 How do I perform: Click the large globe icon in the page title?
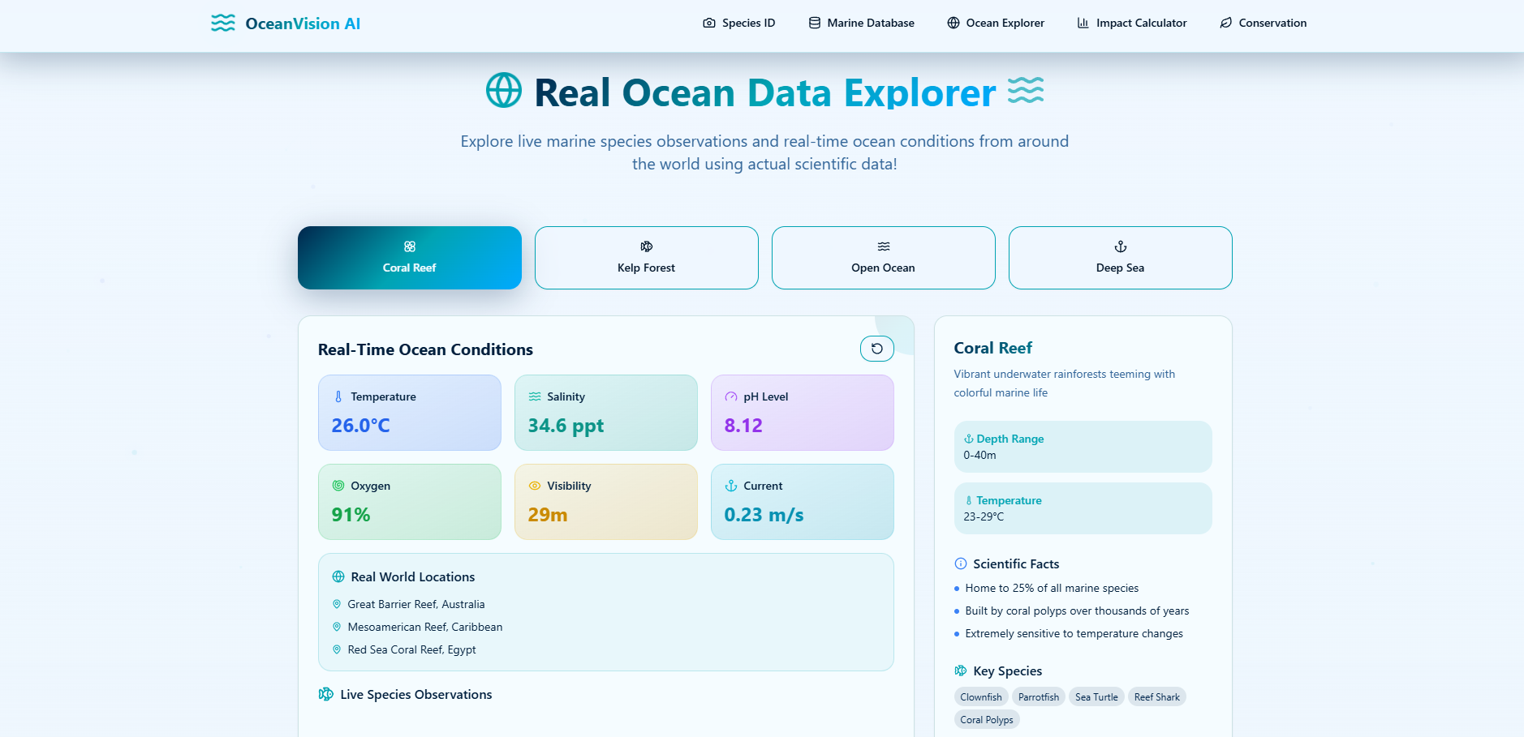point(504,90)
